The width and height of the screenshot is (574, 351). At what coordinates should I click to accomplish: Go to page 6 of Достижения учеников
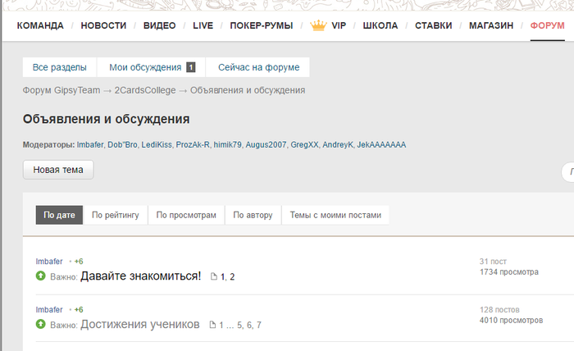(x=249, y=325)
